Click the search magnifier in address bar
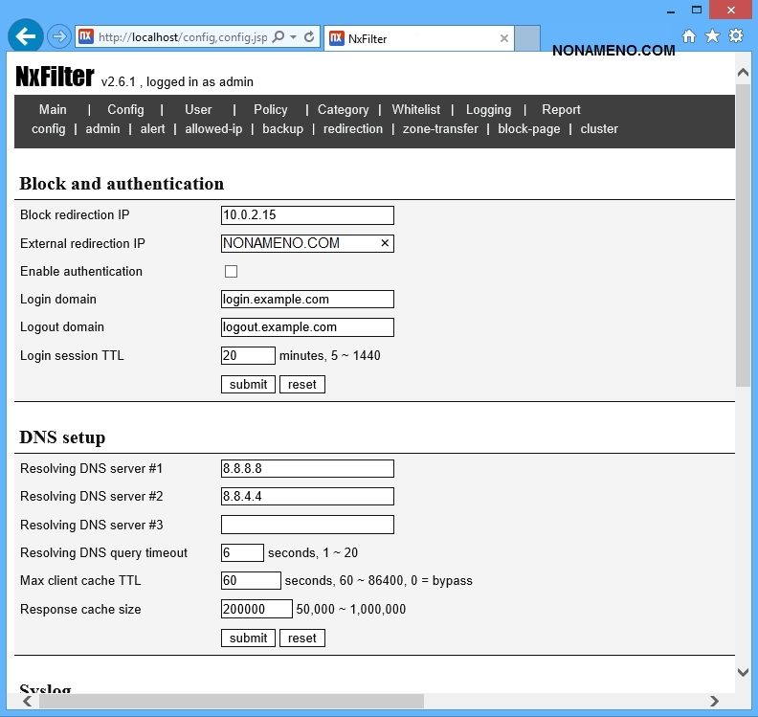 pyautogui.click(x=279, y=36)
